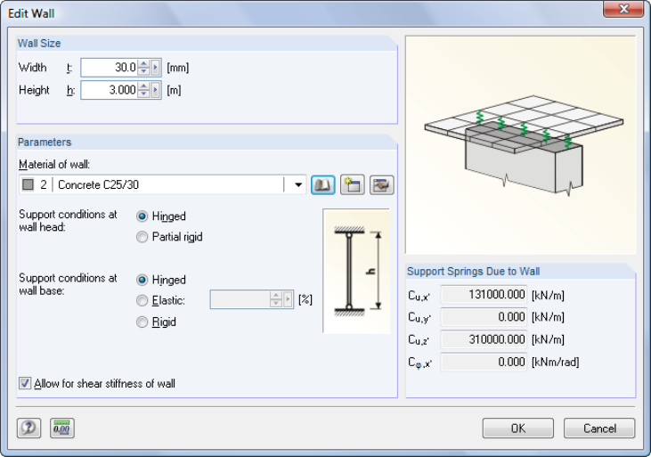Open the help question mark icon
The image size is (651, 457).
(x=28, y=428)
